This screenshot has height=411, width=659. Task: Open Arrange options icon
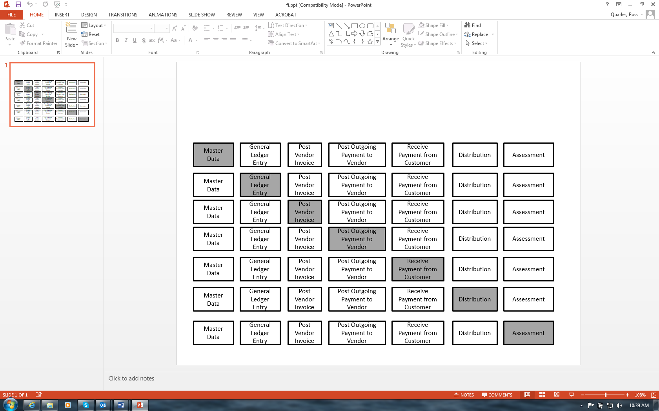tap(390, 28)
